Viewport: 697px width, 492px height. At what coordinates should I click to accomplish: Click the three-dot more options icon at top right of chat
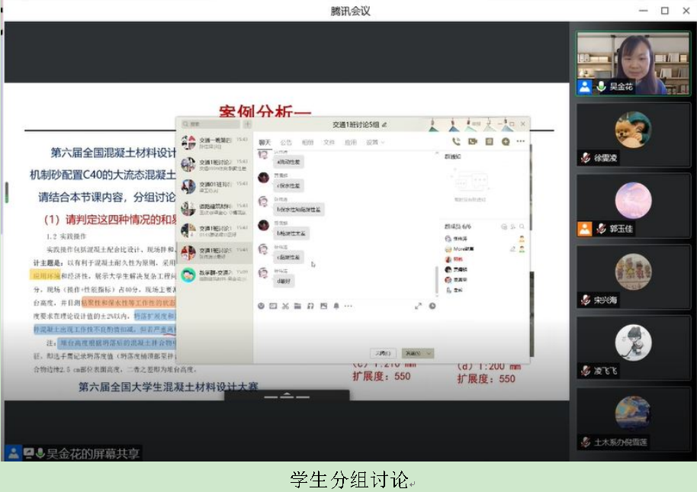521,141
